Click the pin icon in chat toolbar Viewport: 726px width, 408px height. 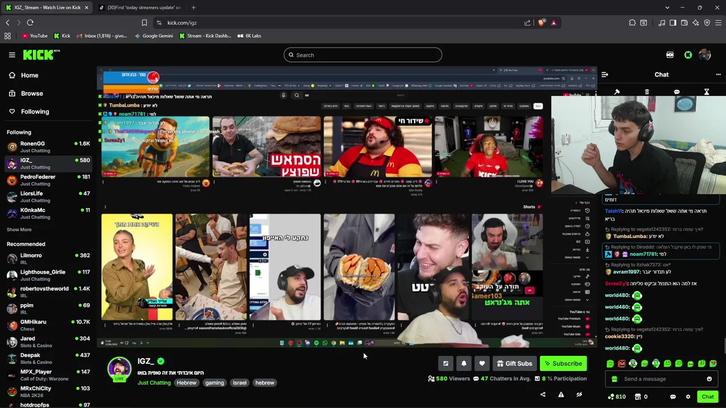click(x=617, y=92)
